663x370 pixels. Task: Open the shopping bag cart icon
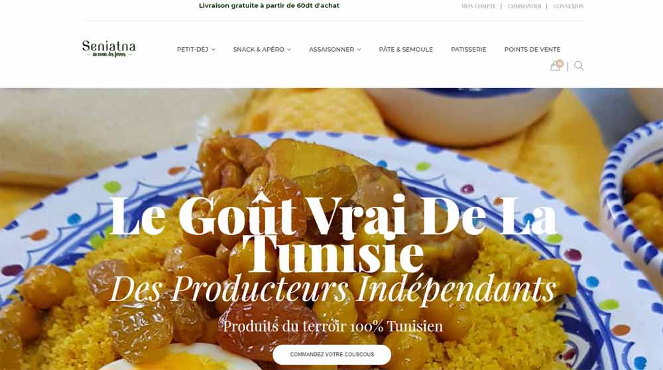tap(554, 66)
